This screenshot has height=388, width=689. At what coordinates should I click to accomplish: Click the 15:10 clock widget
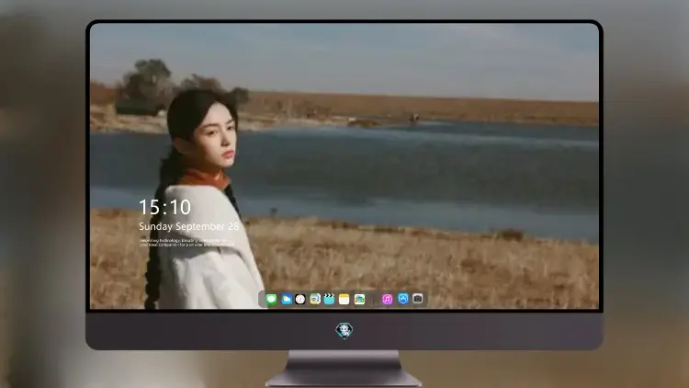click(x=164, y=207)
